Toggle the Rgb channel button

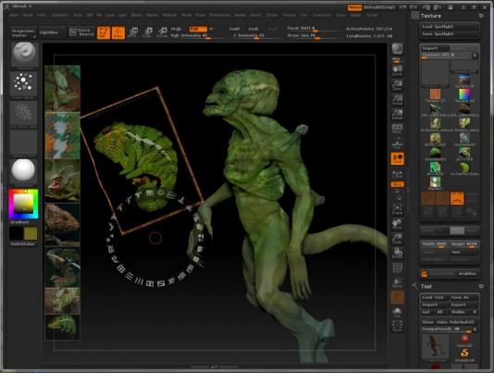click(x=198, y=29)
